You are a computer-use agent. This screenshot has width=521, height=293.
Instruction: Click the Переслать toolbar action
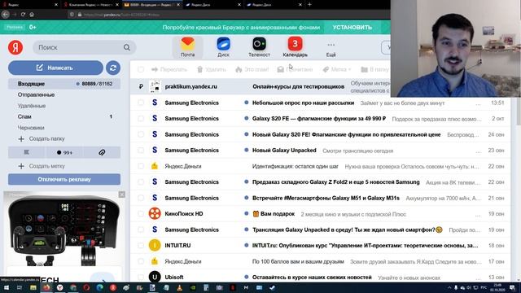click(169, 69)
